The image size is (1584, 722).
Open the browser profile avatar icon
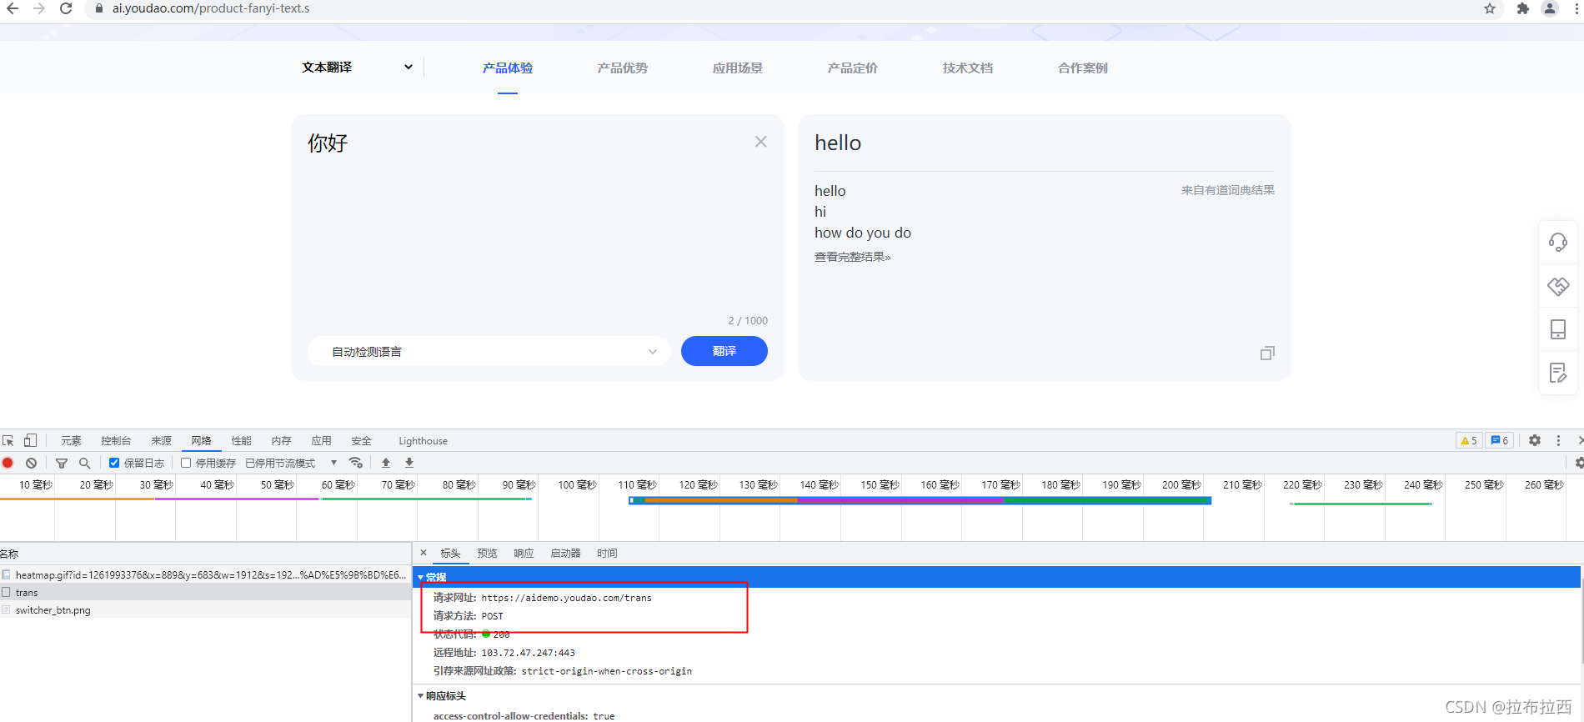coord(1550,8)
